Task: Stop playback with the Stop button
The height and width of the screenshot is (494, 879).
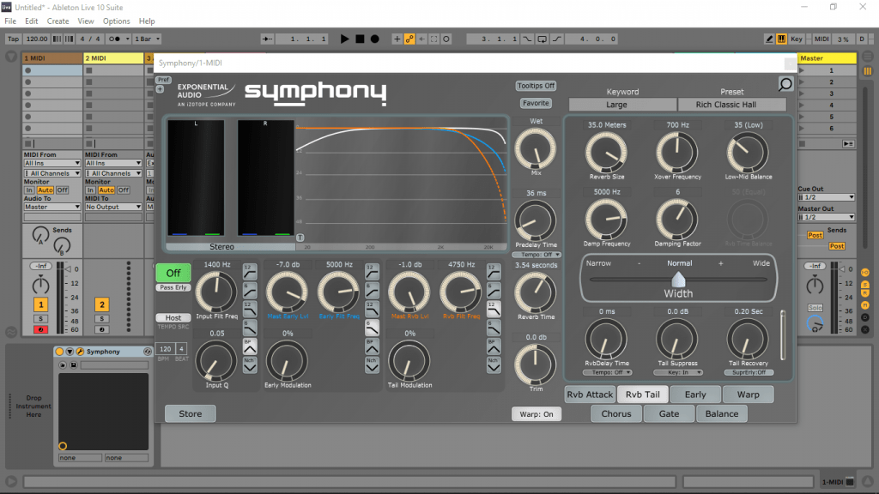Action: click(x=360, y=39)
